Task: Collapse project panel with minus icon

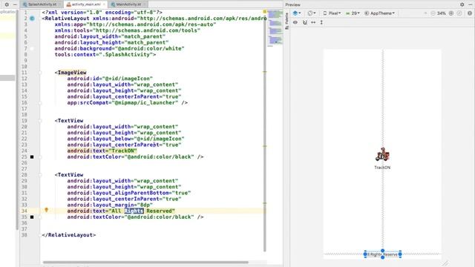Action: (x=15, y=4)
